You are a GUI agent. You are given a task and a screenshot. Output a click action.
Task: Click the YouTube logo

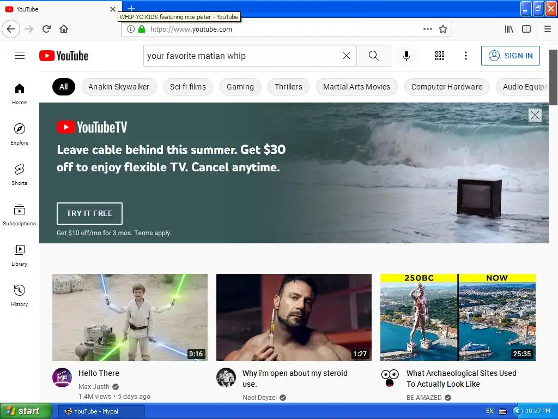[64, 56]
